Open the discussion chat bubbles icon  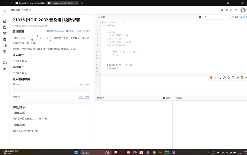(5, 63)
